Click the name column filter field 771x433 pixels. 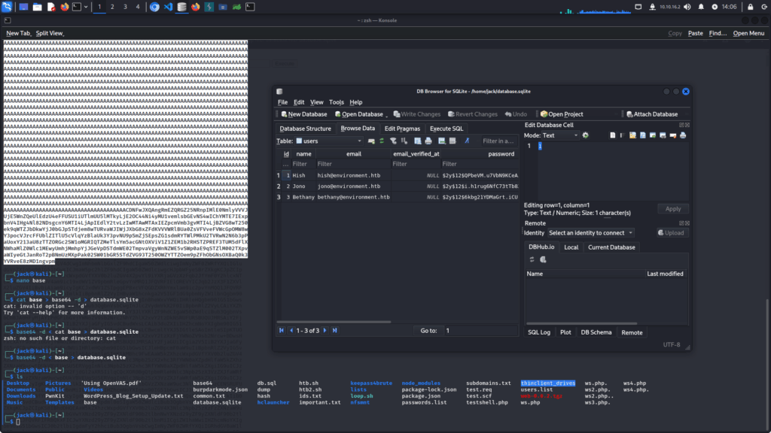[303, 164]
